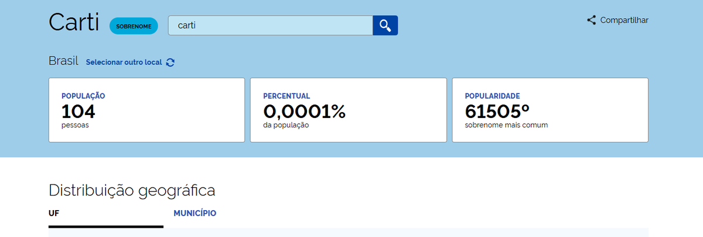
Task: Switch to the MUNICÍPIO tab
Action: (x=195, y=214)
